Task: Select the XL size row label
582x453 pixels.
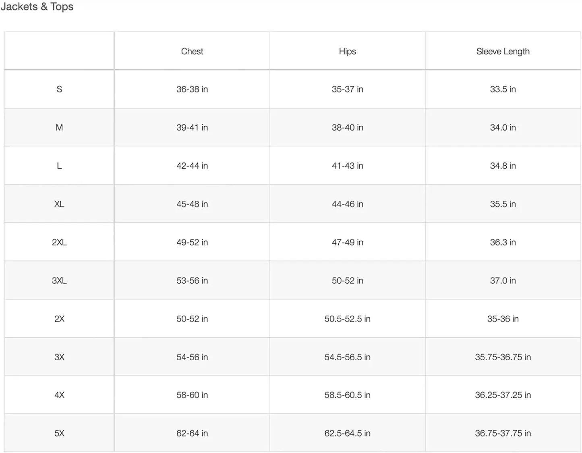Action: [59, 204]
